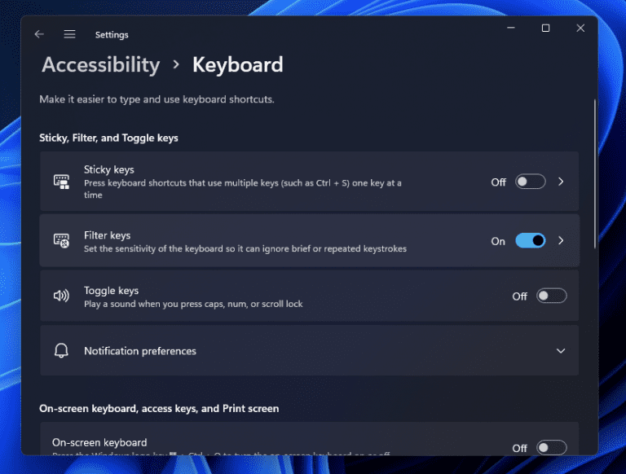Open Sticky keys details chevron
This screenshot has width=626, height=474.
(561, 182)
